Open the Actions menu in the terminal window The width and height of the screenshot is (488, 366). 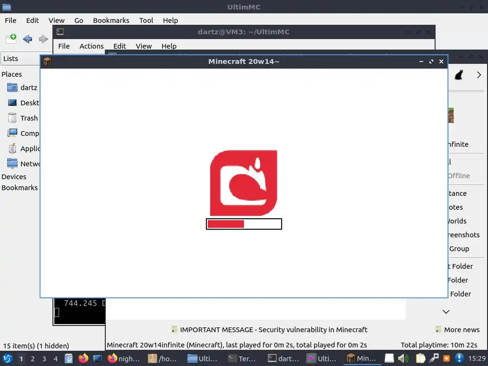[91, 46]
